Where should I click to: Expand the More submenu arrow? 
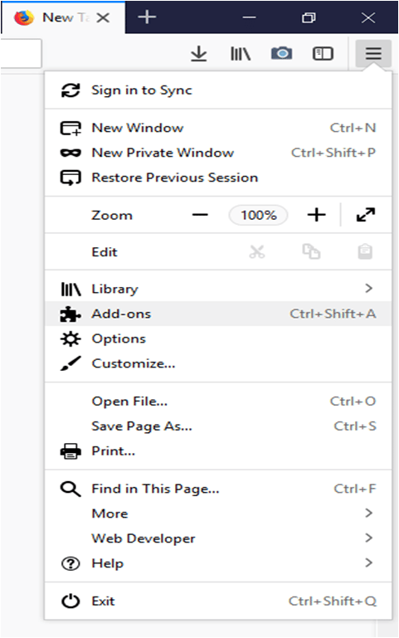click(368, 513)
